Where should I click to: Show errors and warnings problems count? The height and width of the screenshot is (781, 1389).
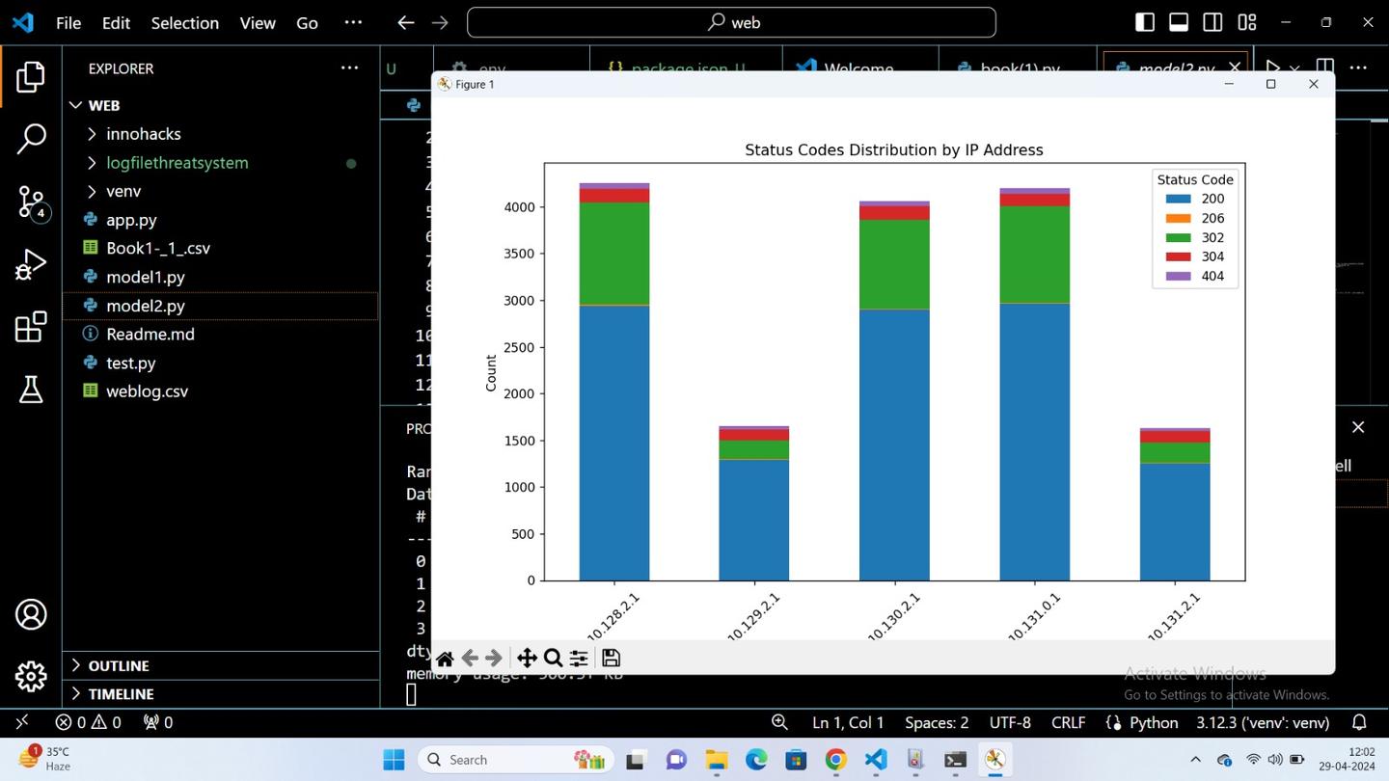coord(88,722)
